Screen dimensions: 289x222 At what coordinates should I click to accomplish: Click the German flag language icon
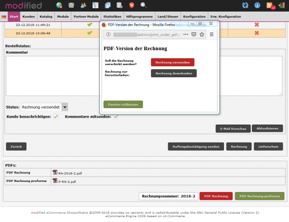[4, 17]
